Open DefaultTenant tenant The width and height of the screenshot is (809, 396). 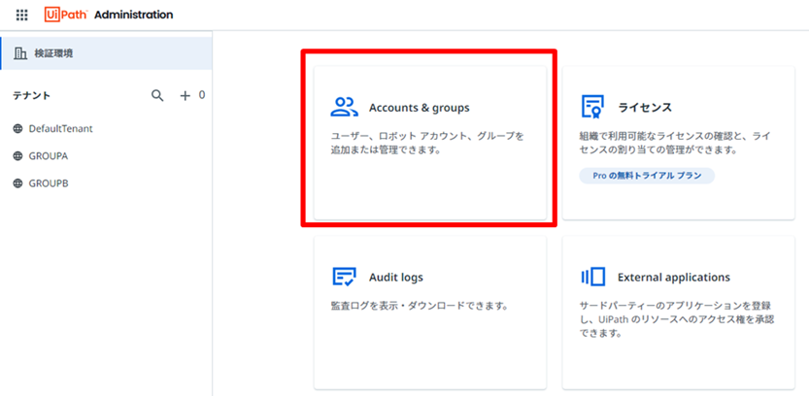pyautogui.click(x=61, y=129)
